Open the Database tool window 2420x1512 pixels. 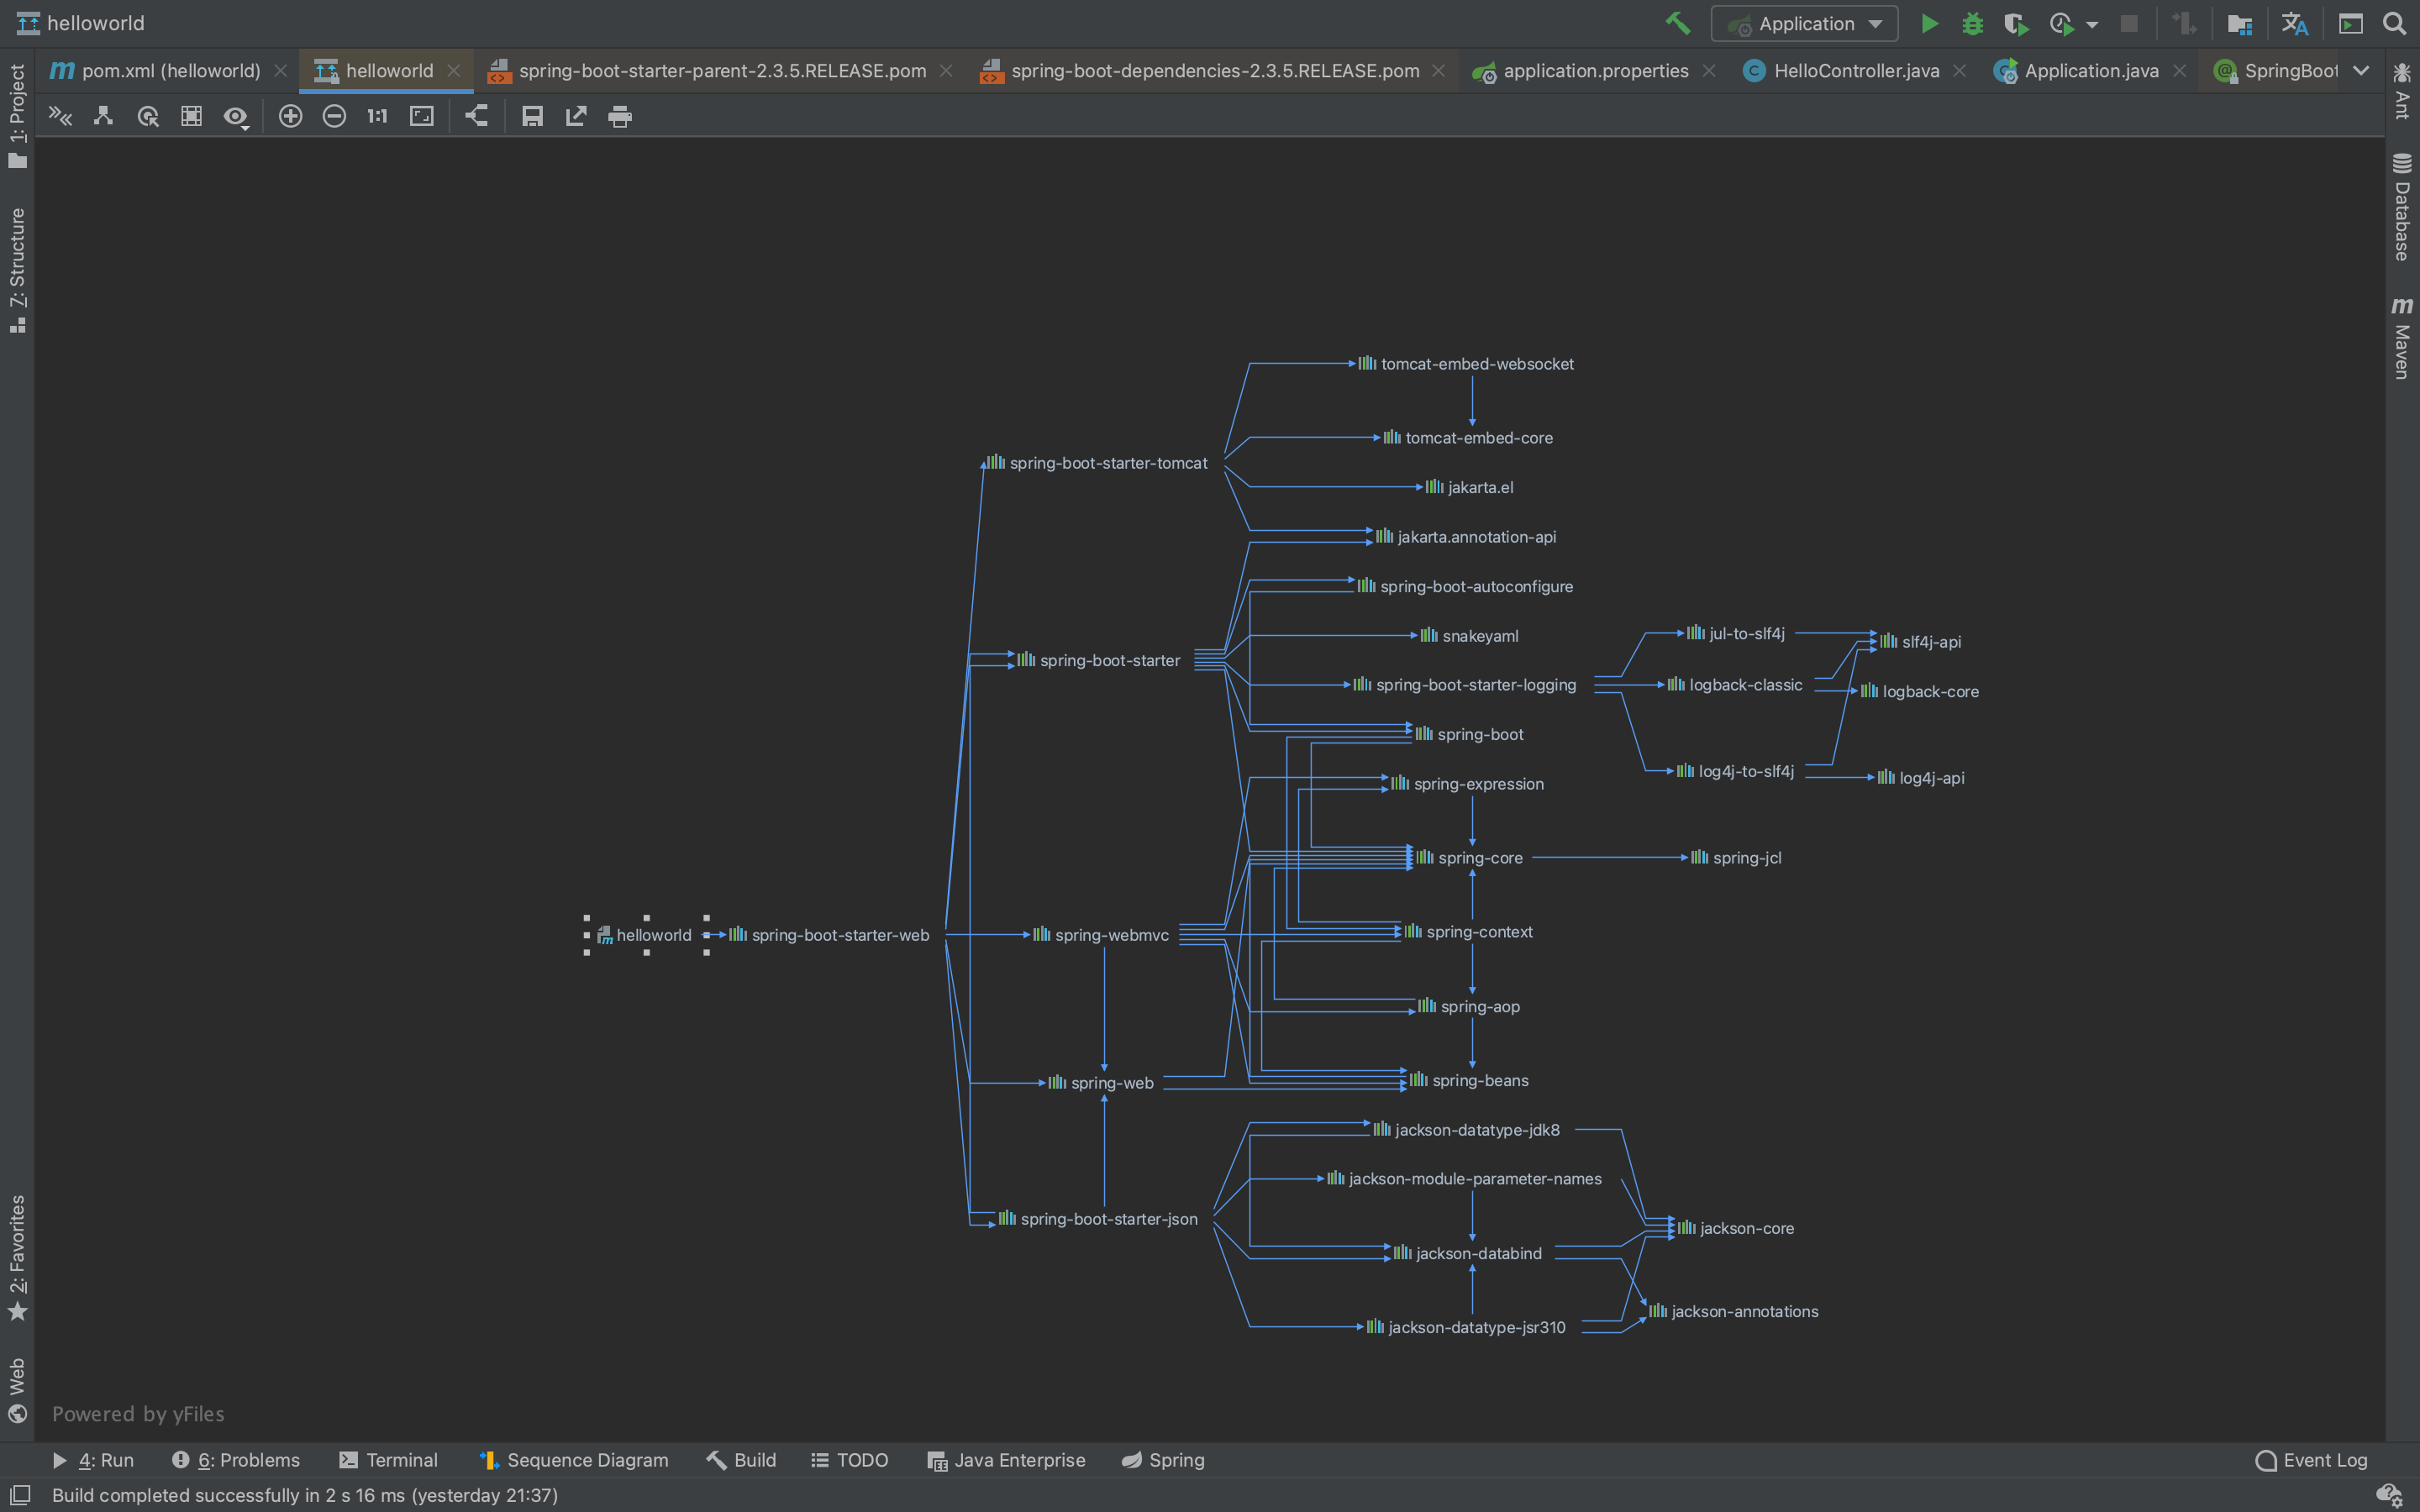pyautogui.click(x=2402, y=207)
